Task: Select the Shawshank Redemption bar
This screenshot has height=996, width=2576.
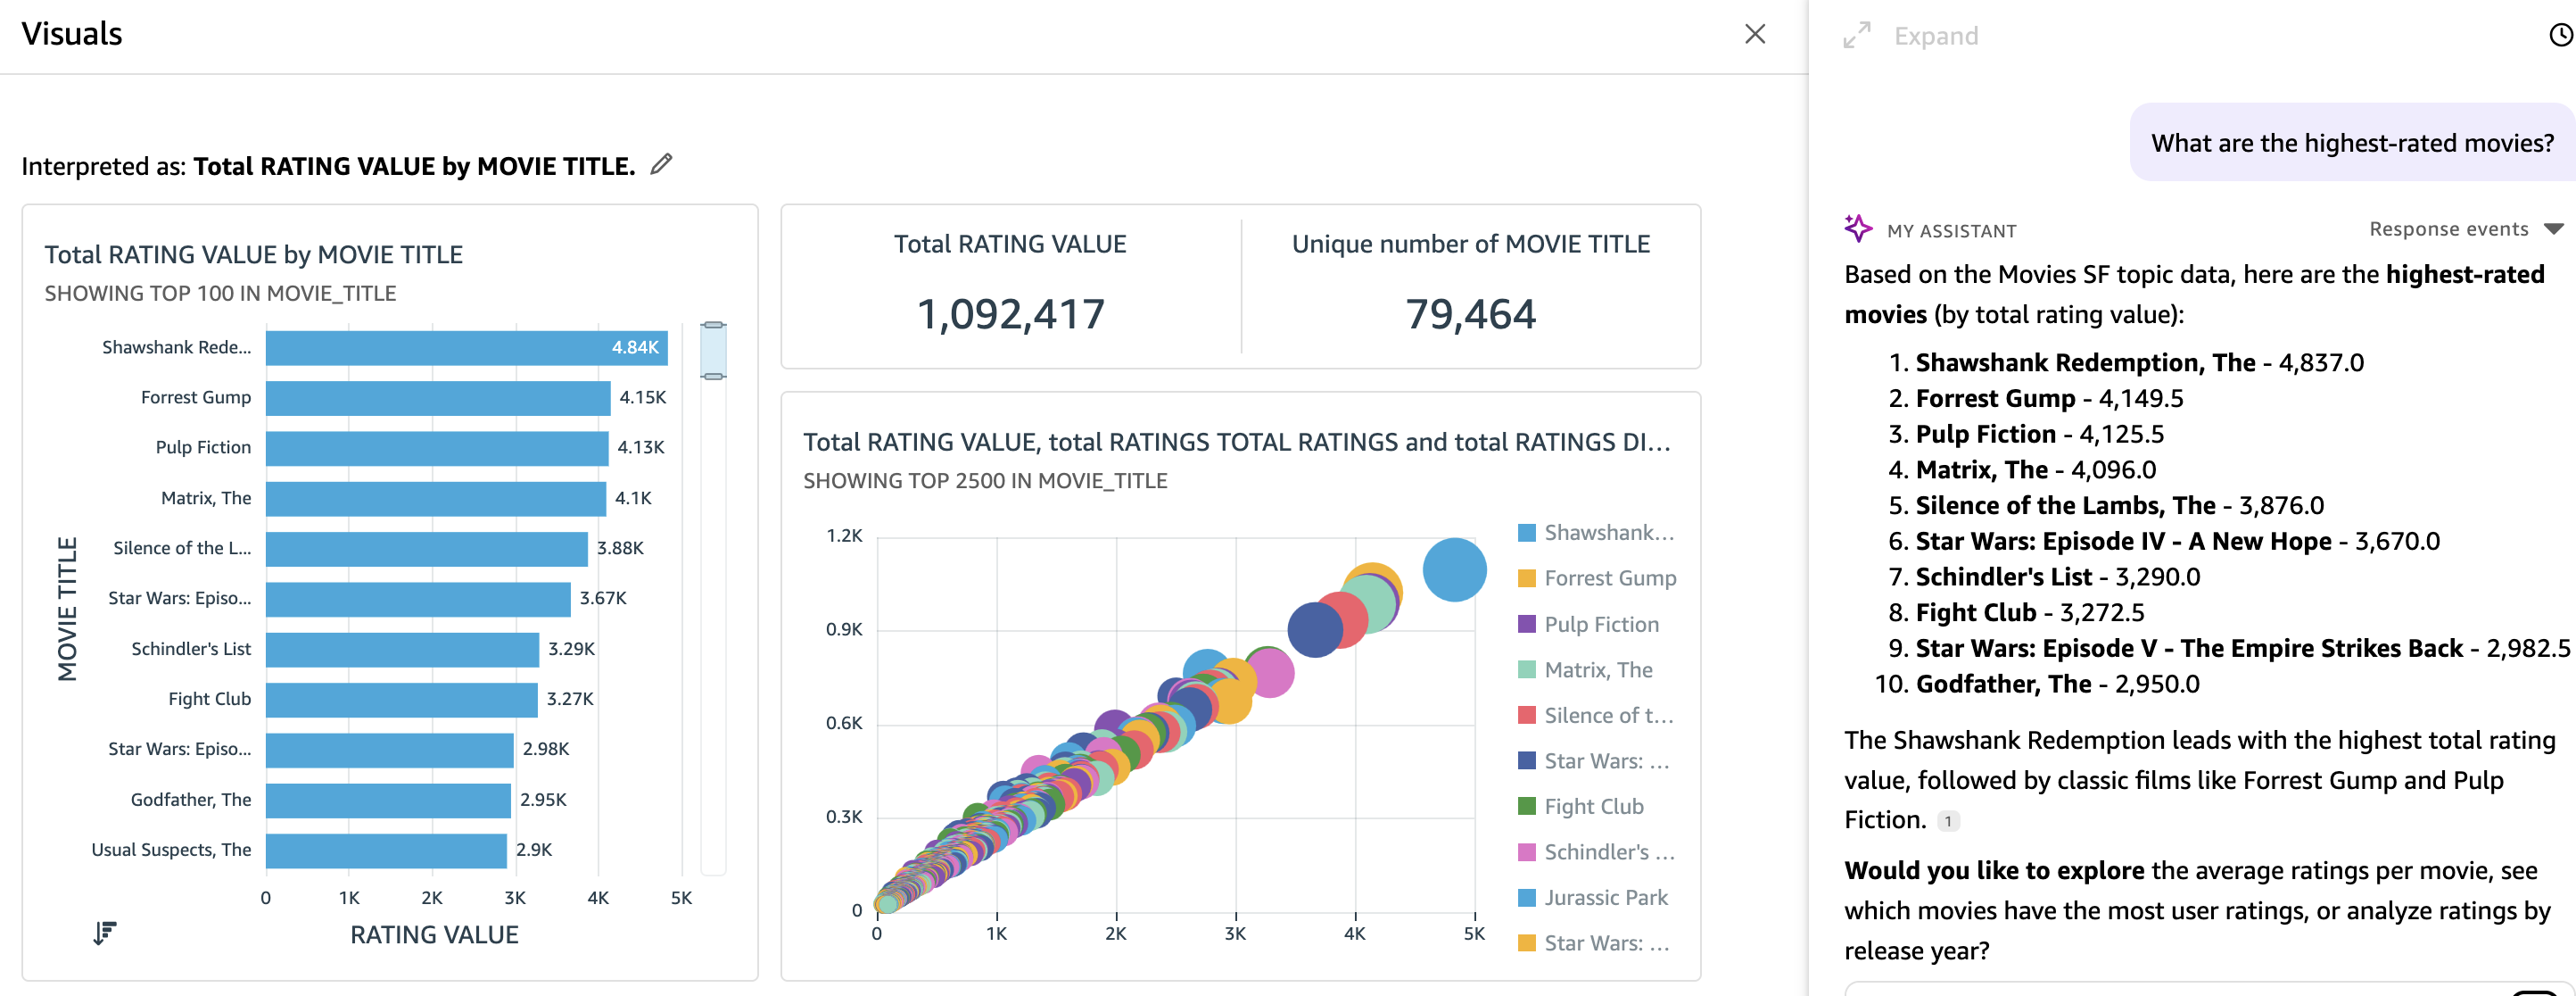Action: [x=466, y=347]
